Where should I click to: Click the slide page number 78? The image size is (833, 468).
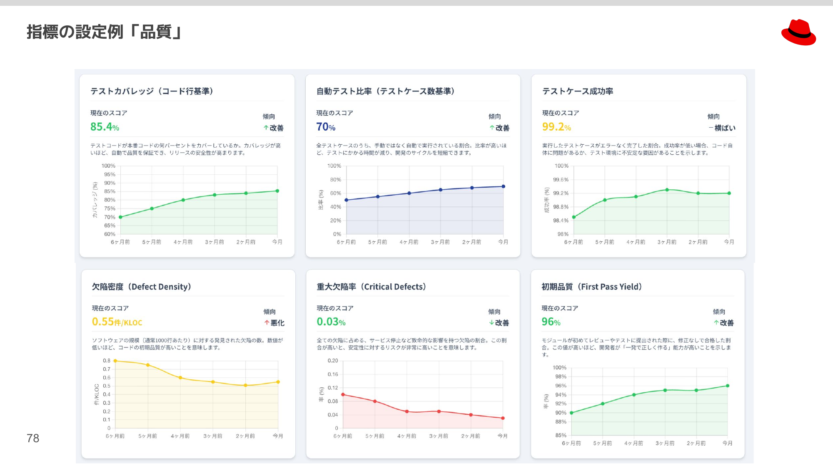point(33,438)
